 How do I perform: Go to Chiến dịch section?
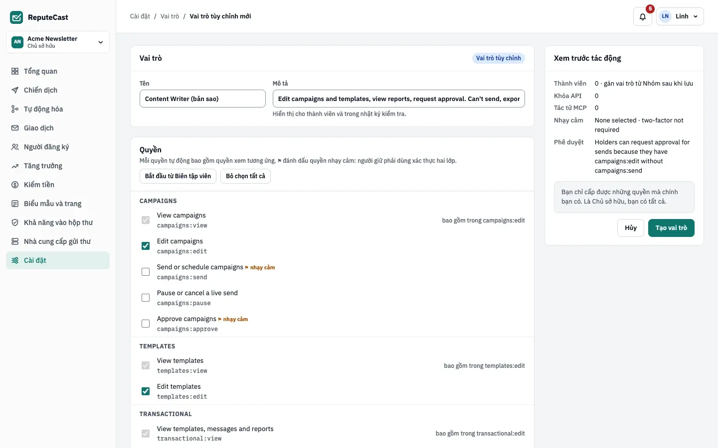58,90
